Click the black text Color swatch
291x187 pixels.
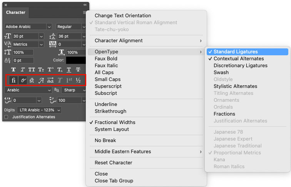[x=76, y=60]
